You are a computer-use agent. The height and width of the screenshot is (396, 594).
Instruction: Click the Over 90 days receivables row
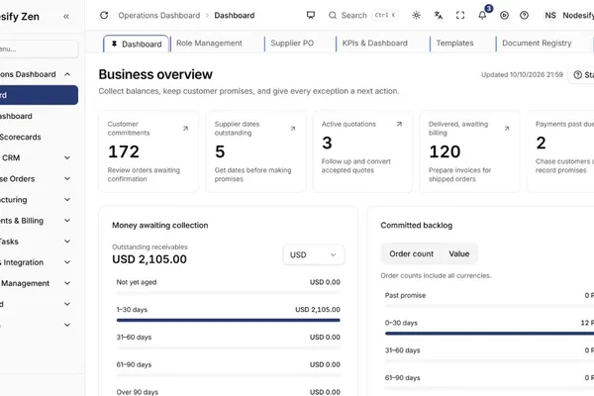click(x=228, y=391)
